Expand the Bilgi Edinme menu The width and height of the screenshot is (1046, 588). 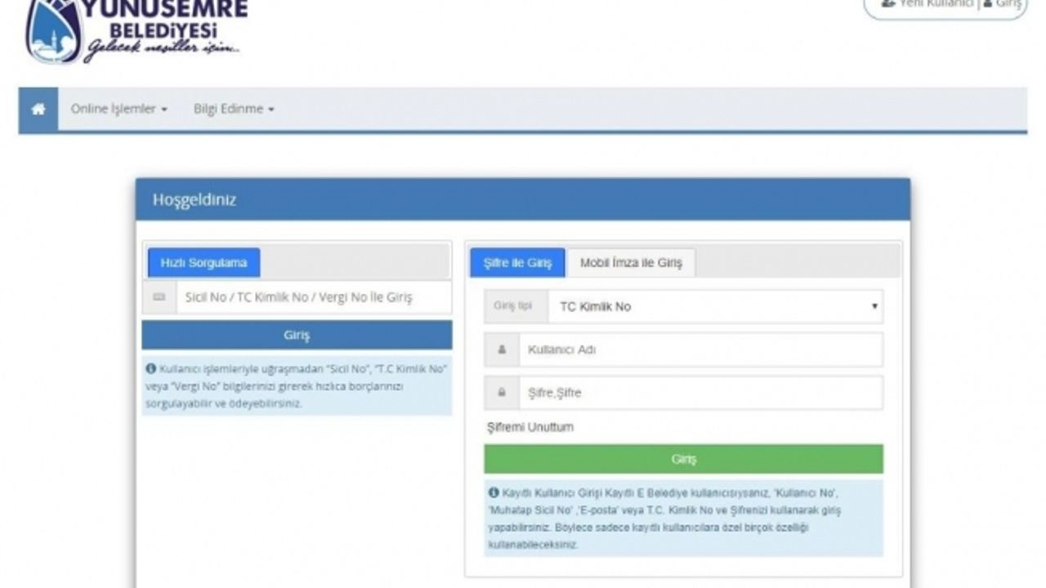(x=234, y=109)
